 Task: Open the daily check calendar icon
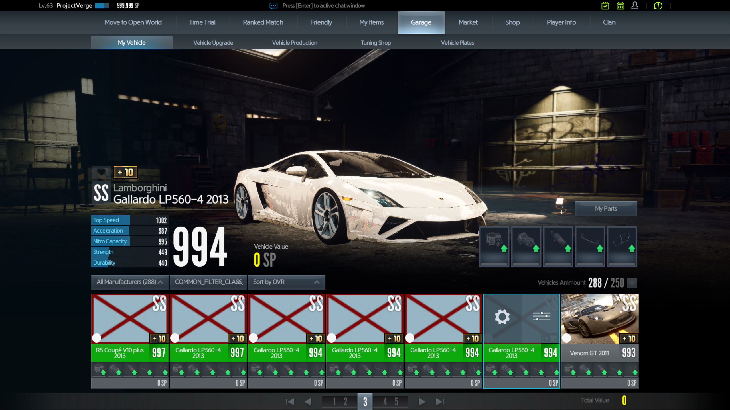(605, 6)
